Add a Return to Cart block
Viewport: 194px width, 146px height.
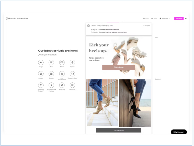72,74
